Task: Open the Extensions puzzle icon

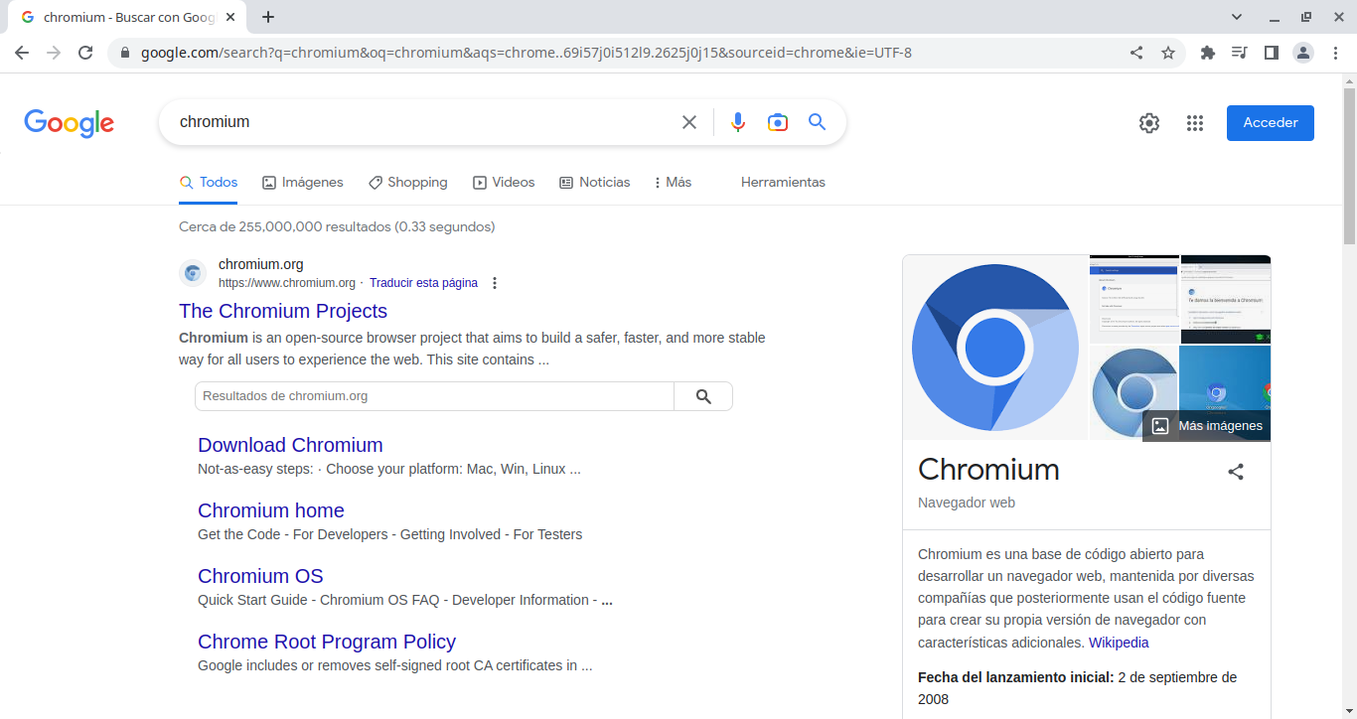Action: tap(1208, 53)
